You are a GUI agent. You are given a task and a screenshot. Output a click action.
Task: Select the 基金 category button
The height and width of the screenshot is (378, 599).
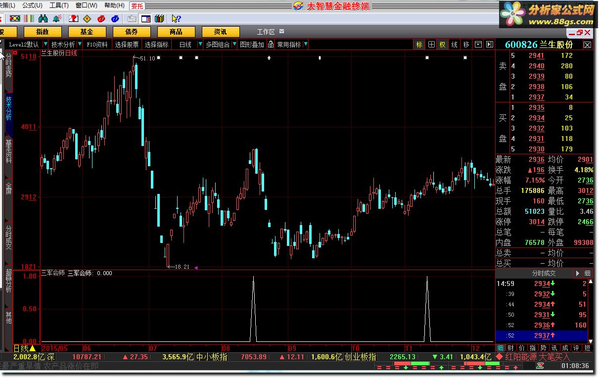click(87, 32)
